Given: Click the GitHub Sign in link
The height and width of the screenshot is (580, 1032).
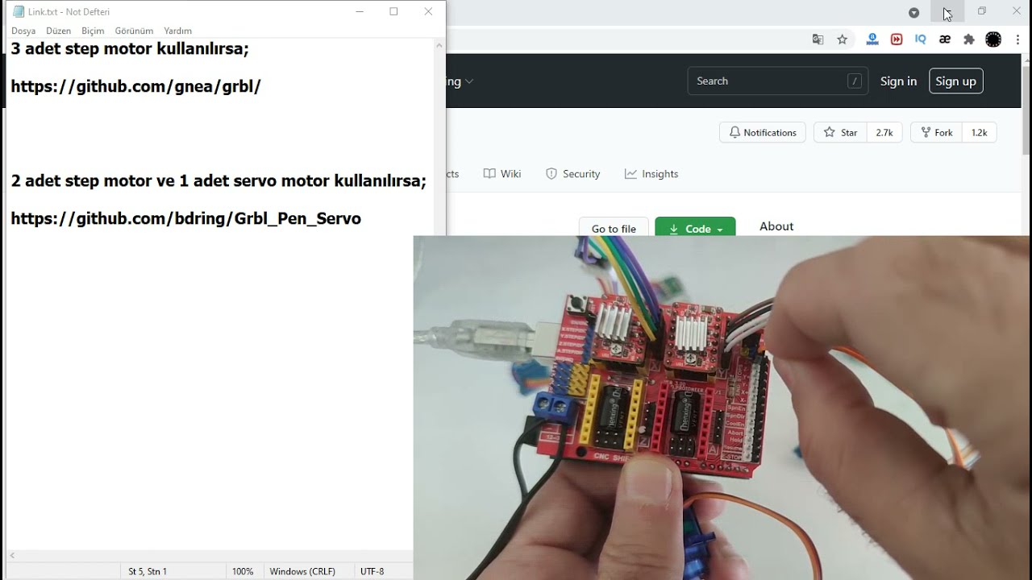Looking at the screenshot, I should click(898, 81).
